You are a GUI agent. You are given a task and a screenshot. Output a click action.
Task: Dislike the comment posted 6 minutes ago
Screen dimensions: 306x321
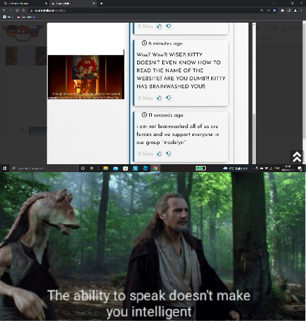tap(168, 98)
